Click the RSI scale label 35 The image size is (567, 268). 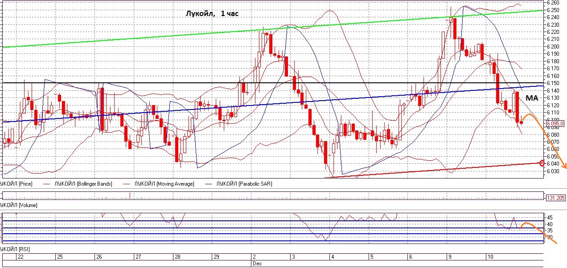[550, 231]
